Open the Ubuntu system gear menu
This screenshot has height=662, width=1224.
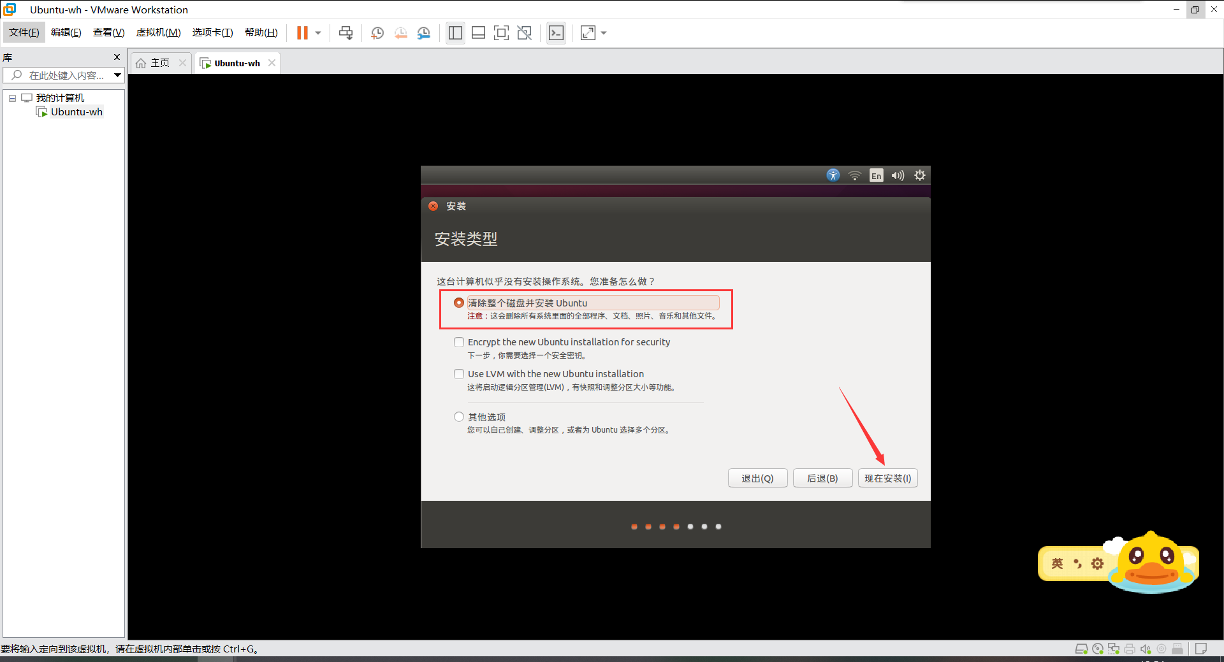pyautogui.click(x=919, y=175)
